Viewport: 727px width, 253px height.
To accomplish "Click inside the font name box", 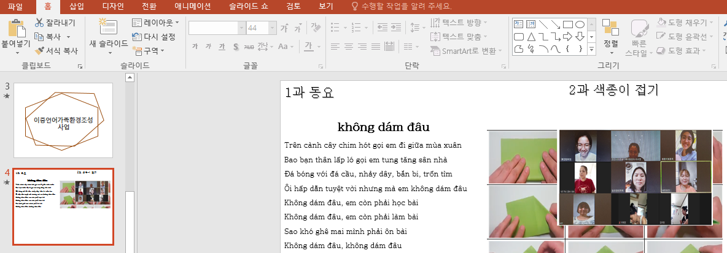I will point(213,28).
